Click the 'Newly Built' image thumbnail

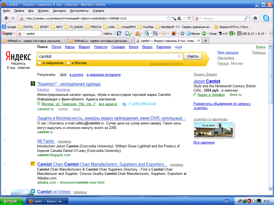[214, 130]
